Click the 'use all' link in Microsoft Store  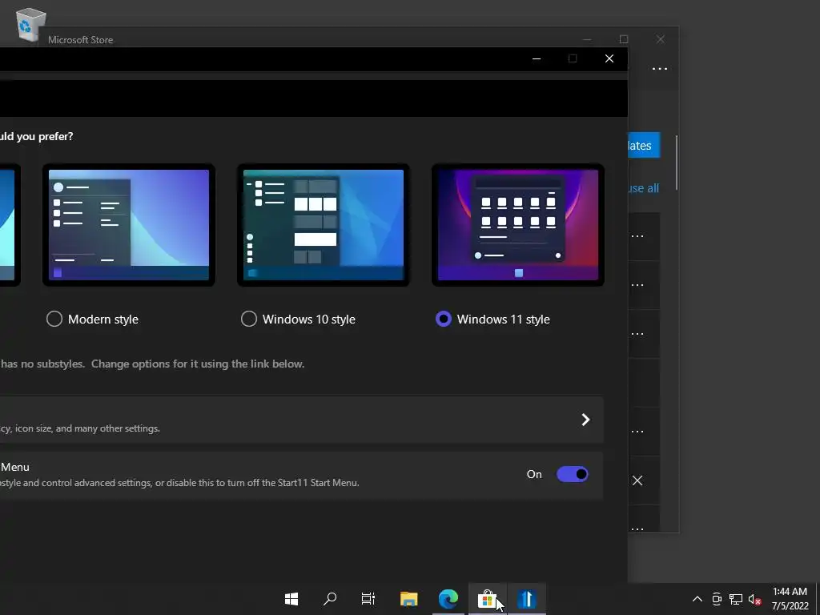[643, 188]
